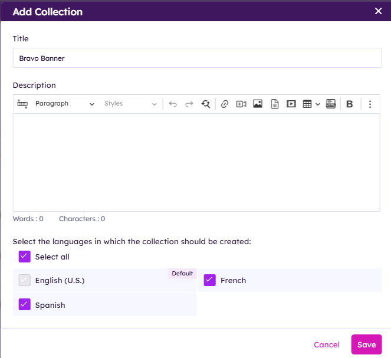Click the undo arrow in toolbar
391x358 pixels.
point(173,104)
